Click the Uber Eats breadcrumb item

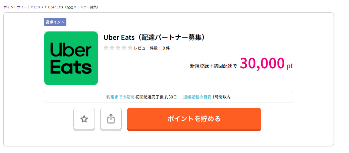tap(73, 7)
